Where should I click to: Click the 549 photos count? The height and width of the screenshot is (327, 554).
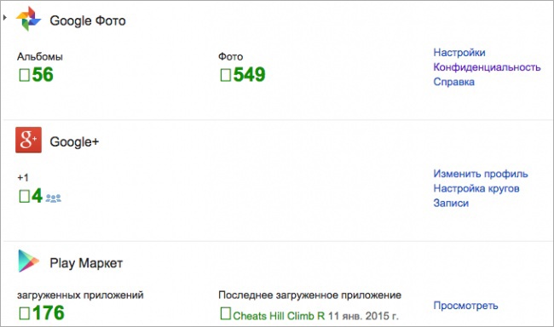point(250,74)
